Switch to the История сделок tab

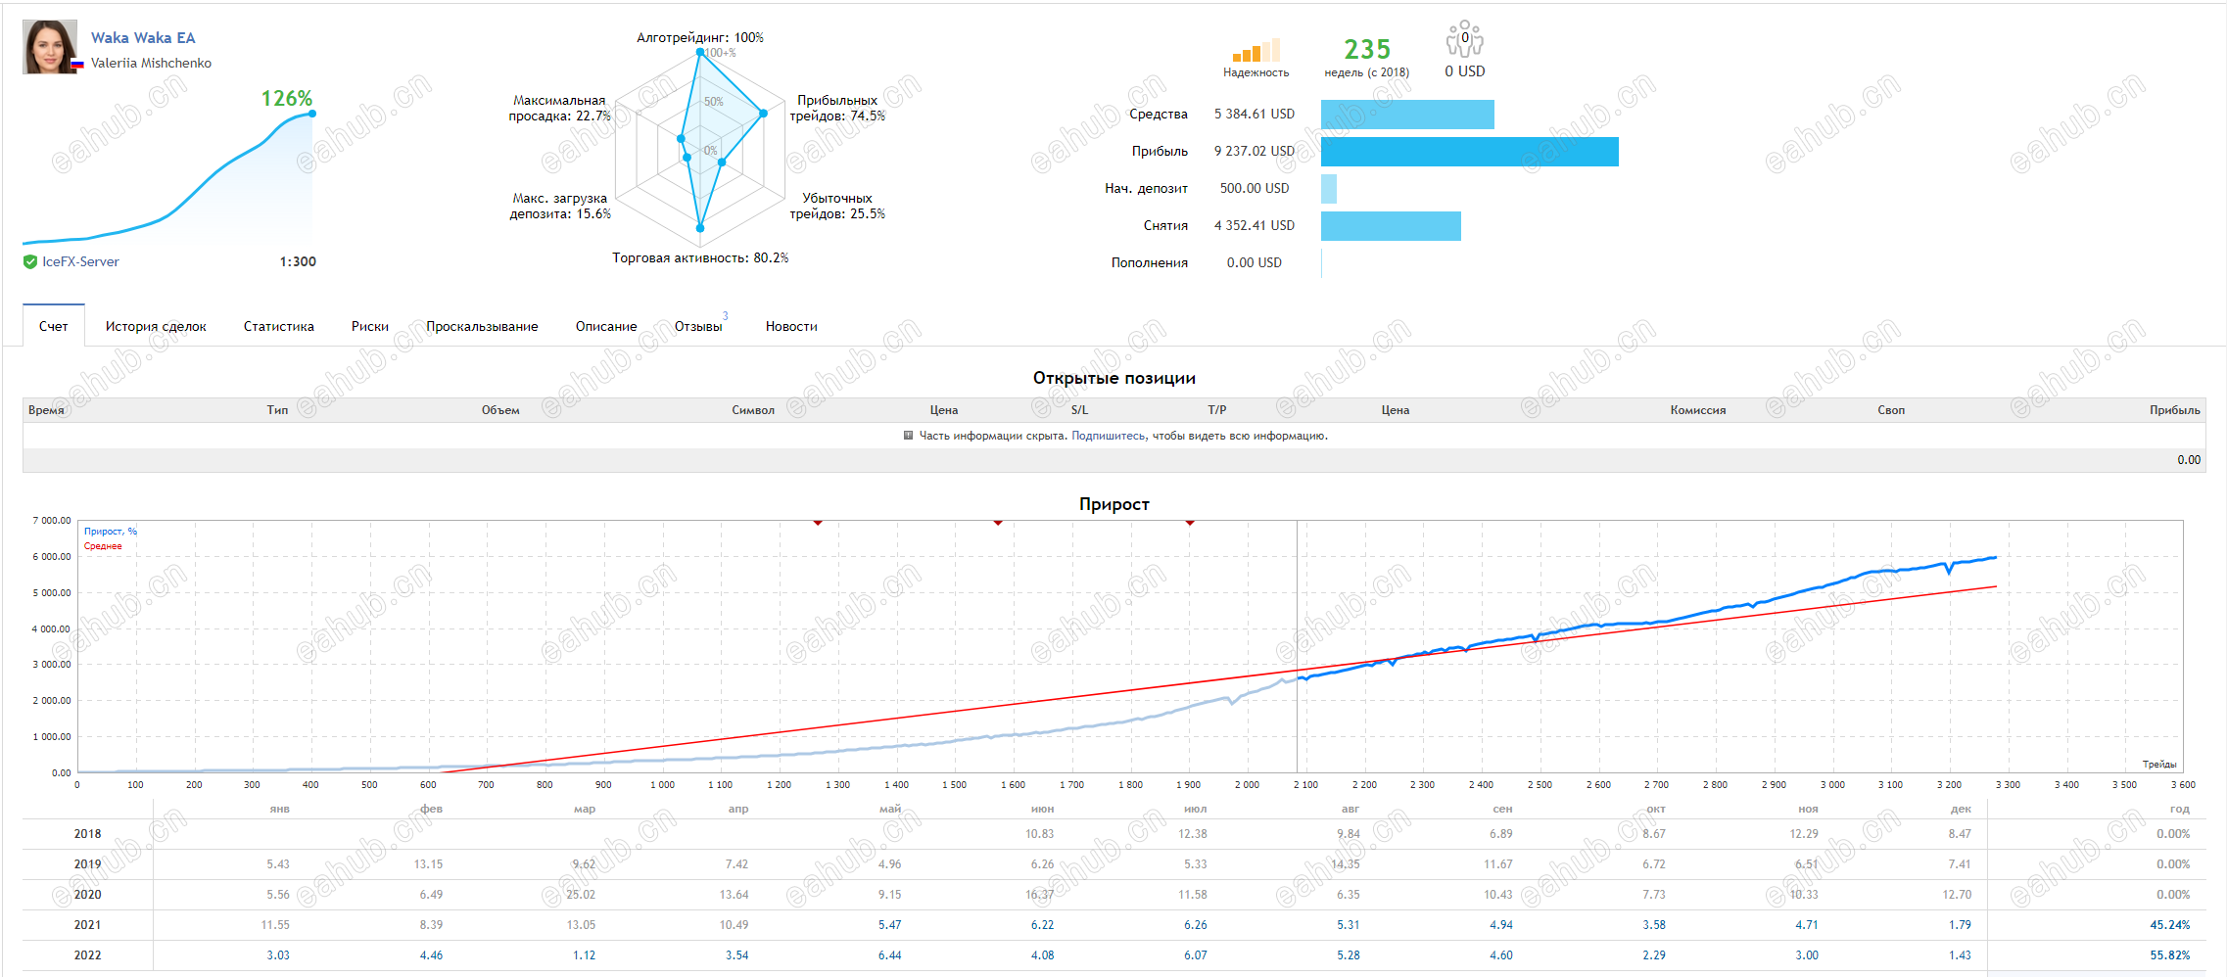(x=156, y=326)
